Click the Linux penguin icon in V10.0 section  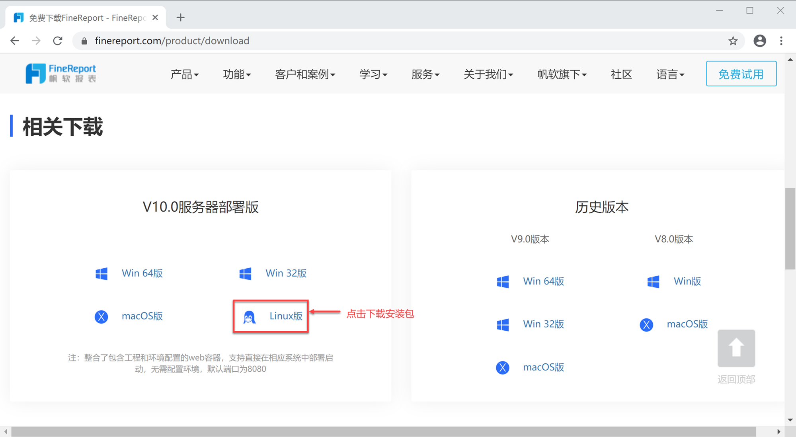click(249, 317)
